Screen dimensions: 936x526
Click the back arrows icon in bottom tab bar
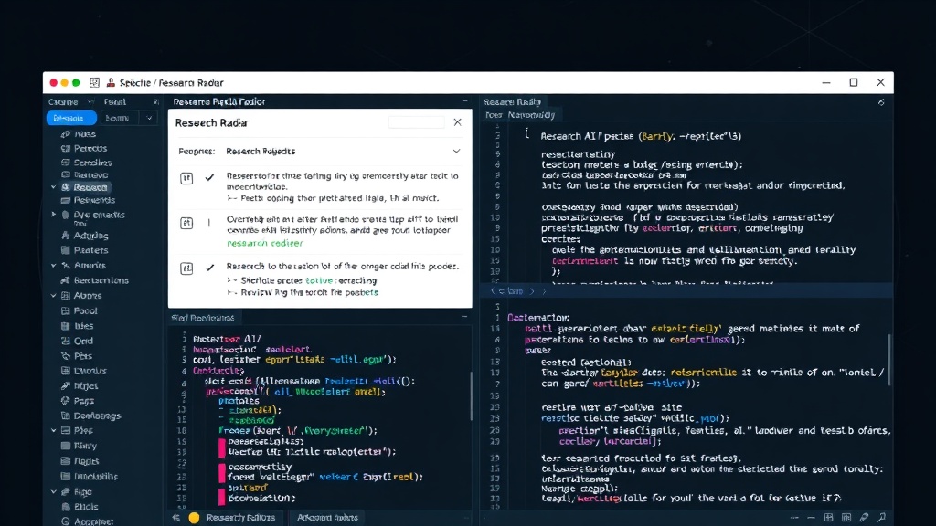[176, 518]
